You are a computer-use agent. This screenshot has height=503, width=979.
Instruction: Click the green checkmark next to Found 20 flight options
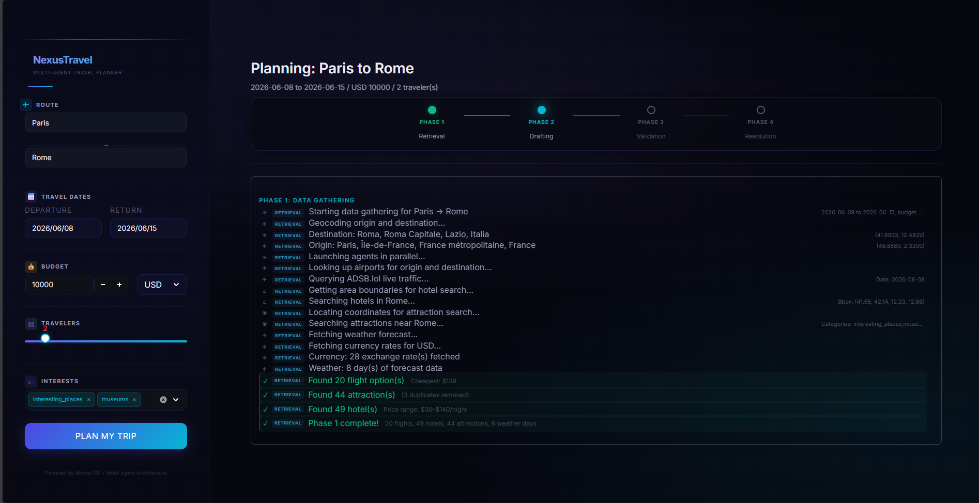click(265, 381)
